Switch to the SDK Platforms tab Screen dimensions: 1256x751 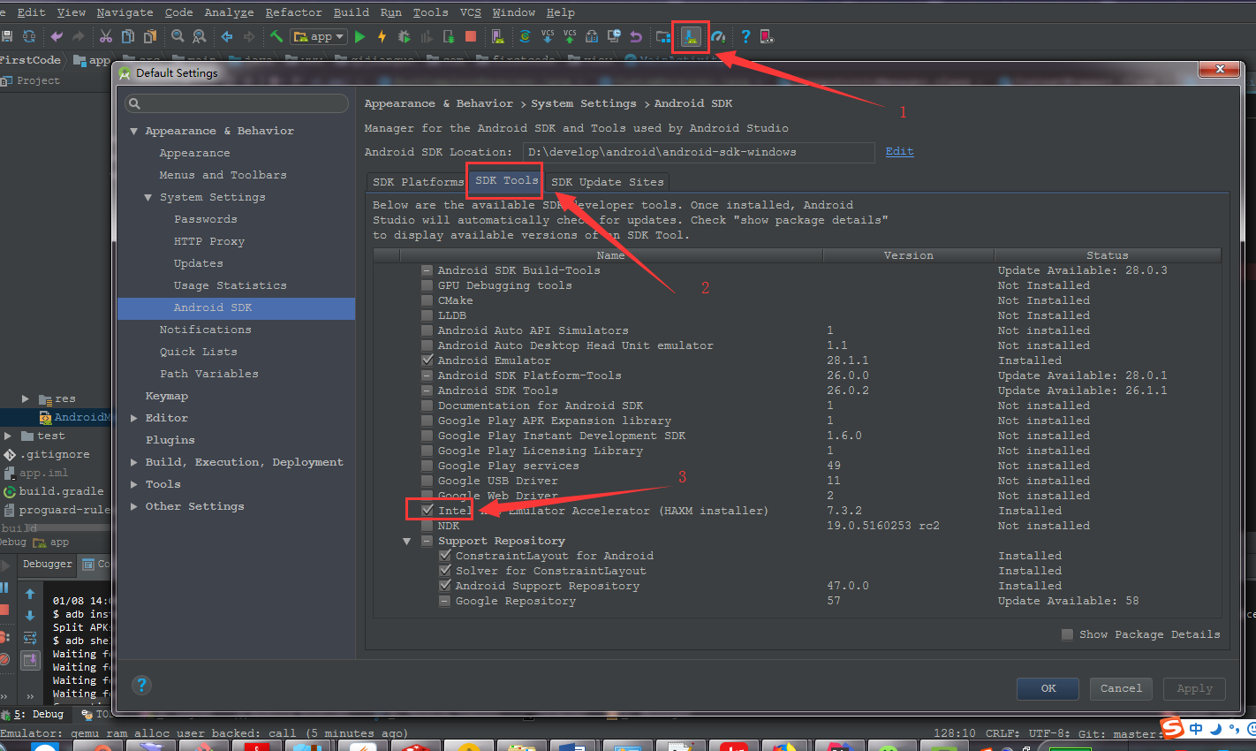417,182
